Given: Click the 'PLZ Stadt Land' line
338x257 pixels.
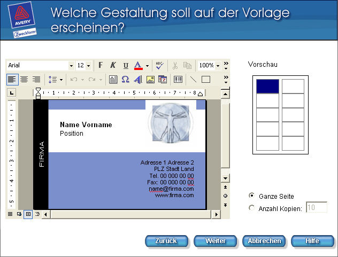Looking at the screenshot, I should pos(174,169).
